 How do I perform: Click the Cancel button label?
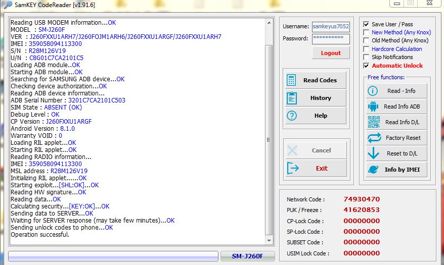coord(321,150)
